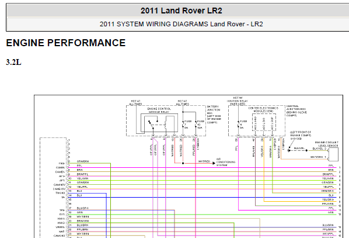Click the Air Conditioning System label
This screenshot has width=349, height=238.
226,162
